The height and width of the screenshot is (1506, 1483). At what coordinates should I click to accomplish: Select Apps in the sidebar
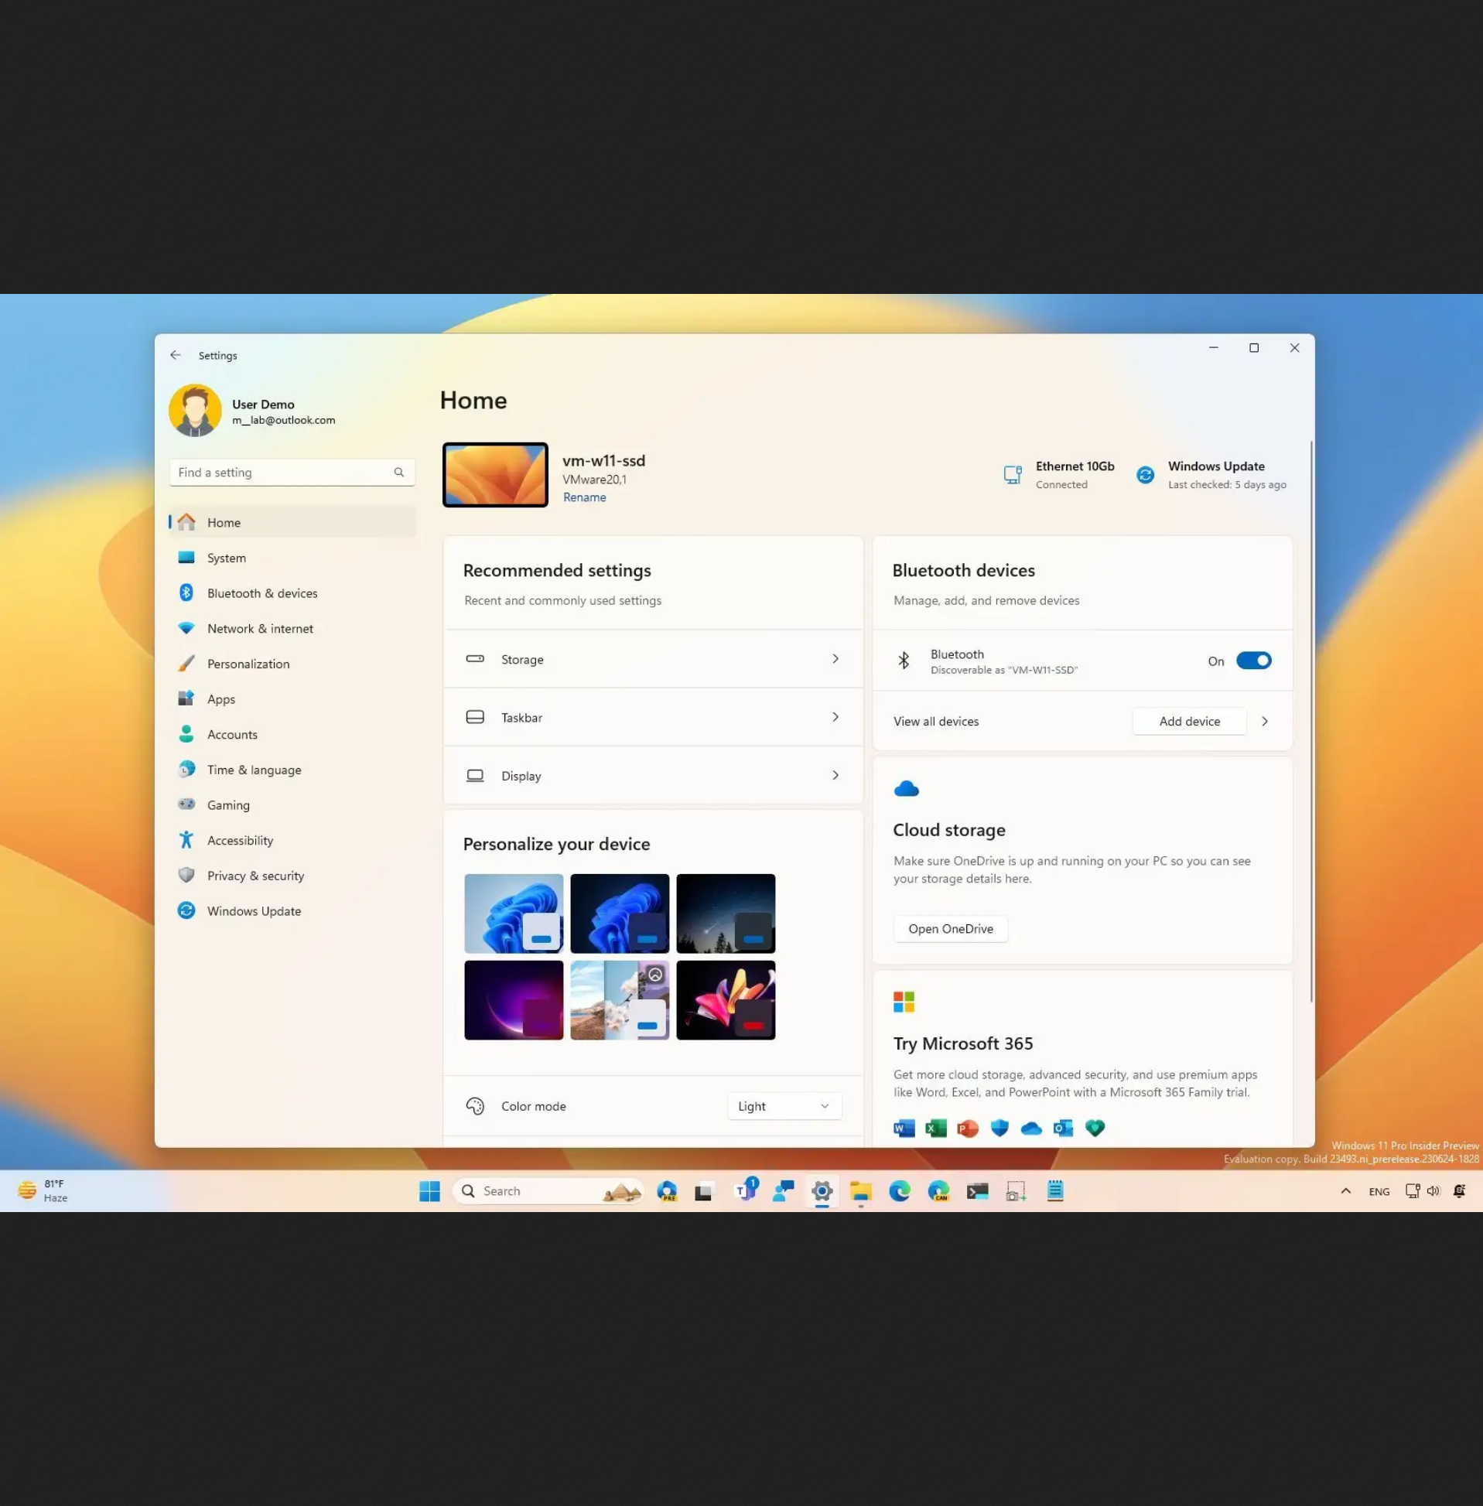(x=292, y=699)
